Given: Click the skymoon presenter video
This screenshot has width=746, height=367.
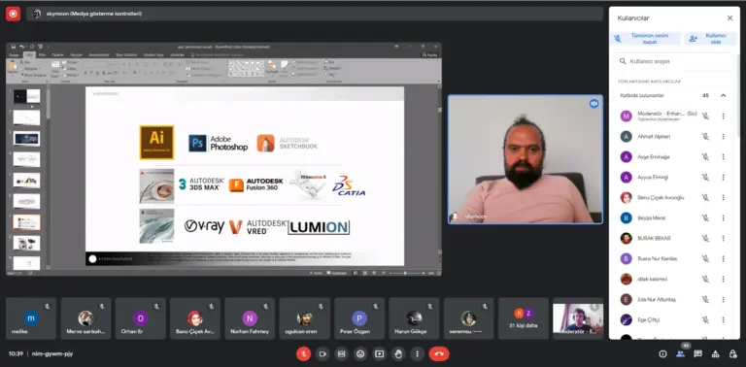Looking at the screenshot, I should 526,159.
